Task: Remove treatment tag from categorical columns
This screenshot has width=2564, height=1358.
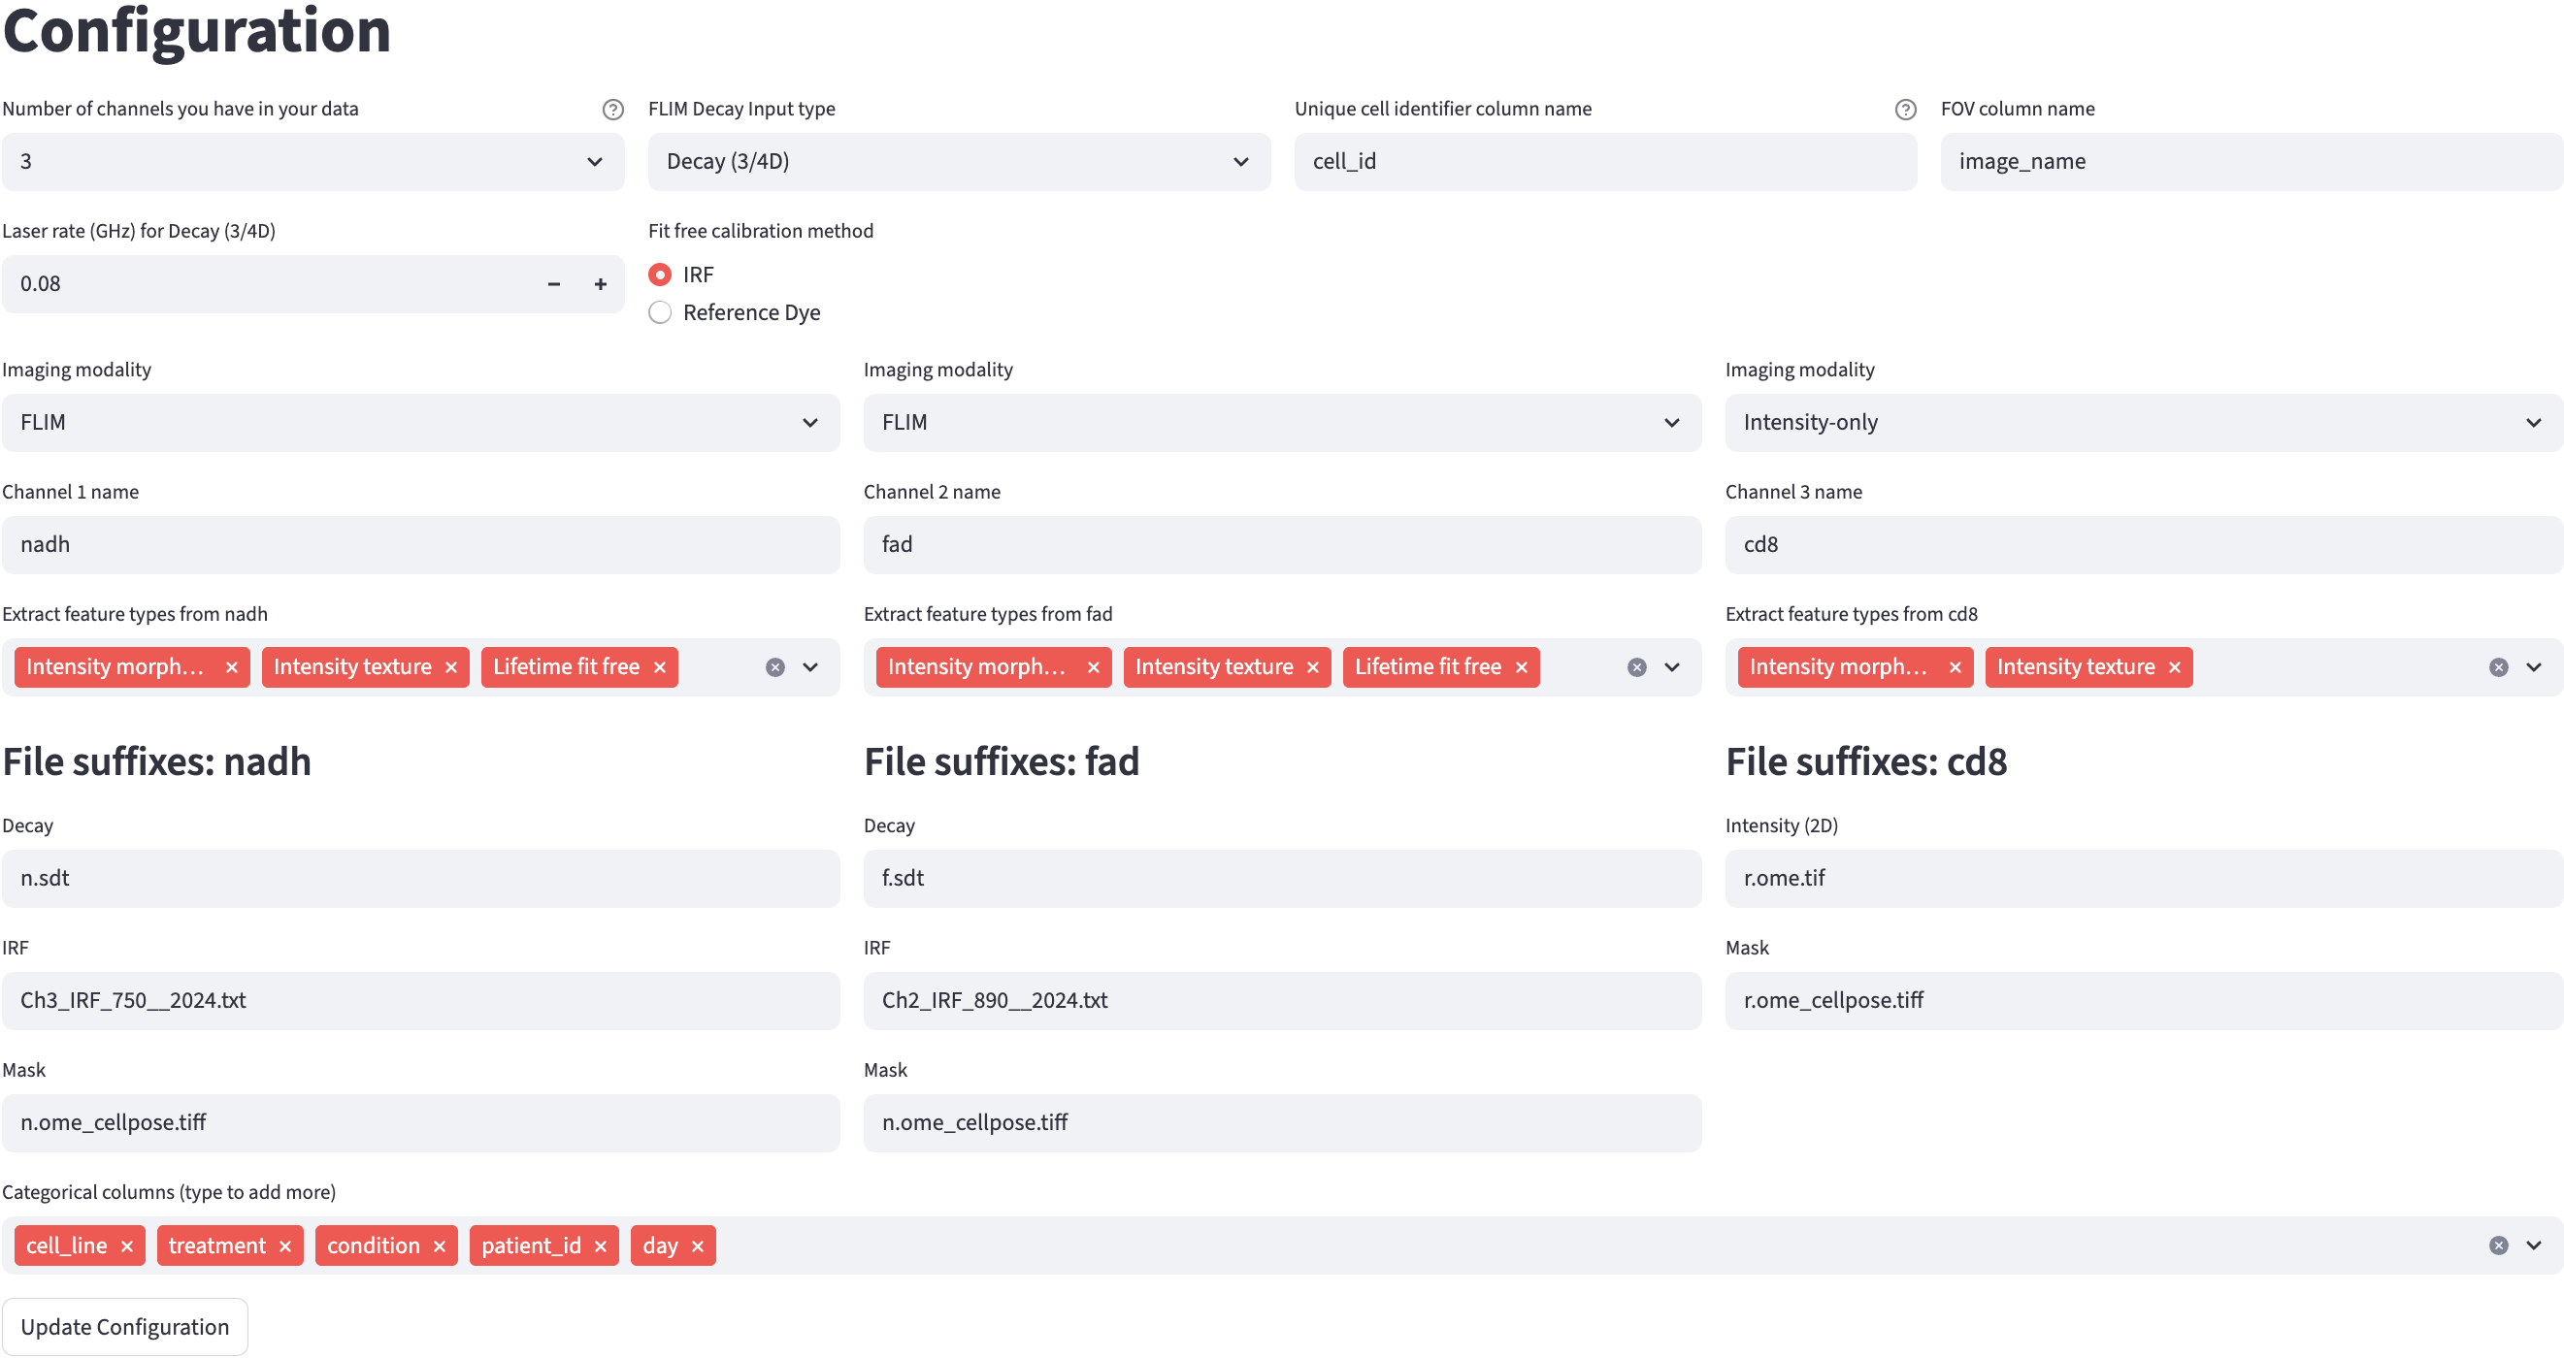Action: 284,1246
